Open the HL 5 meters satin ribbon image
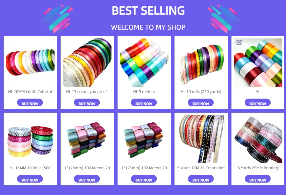Screen dimensions: 286x195 [x=144, y=62]
